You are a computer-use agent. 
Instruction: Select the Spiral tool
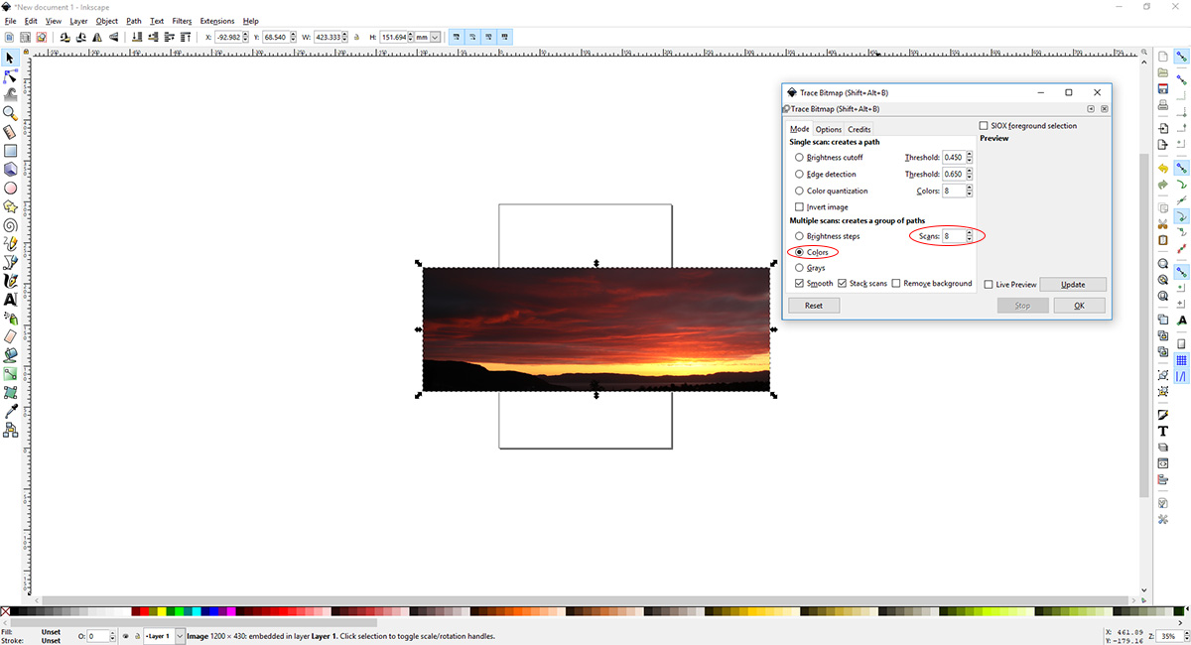(x=10, y=225)
